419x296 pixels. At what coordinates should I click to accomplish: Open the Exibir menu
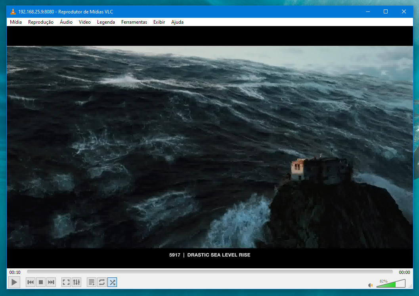point(159,22)
